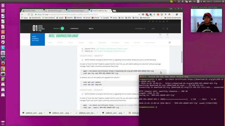
Task: Launch LibreOffice Calc from the launcher
Action: [x=3, y=22]
